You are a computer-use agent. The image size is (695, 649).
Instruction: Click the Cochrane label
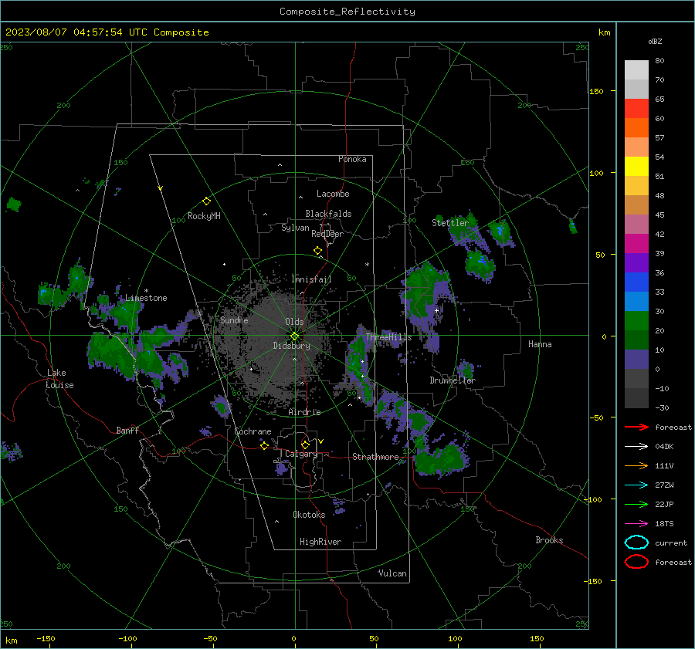click(x=253, y=431)
